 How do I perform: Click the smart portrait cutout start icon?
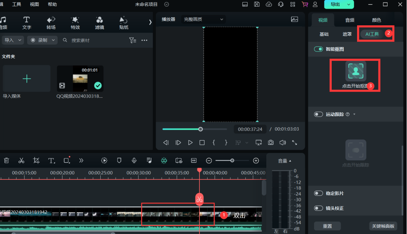coord(356,71)
